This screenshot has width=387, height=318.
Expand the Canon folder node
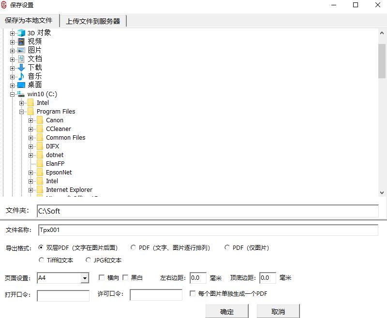coord(30,120)
